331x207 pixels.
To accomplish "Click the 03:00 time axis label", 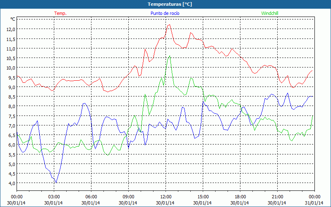I will click(x=54, y=197).
